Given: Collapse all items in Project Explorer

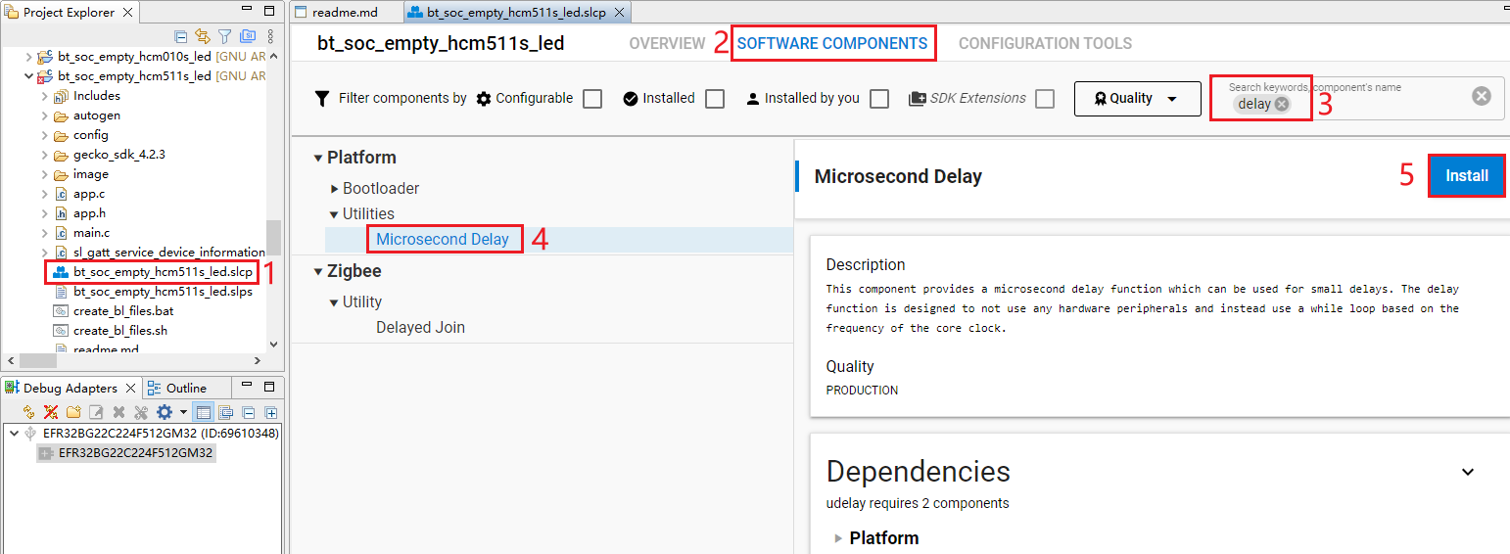Looking at the screenshot, I should click(180, 36).
